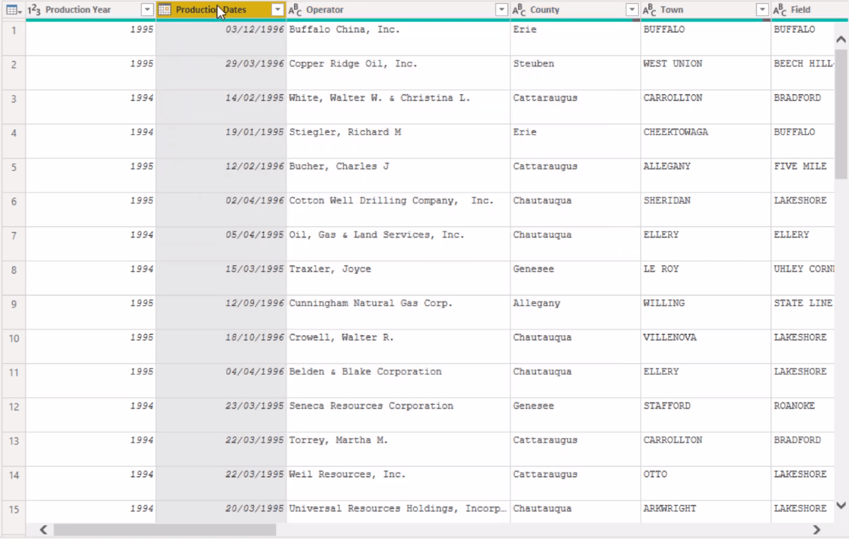
Task: Select the Field cell "FIVE MILE"
Action: pyautogui.click(x=803, y=176)
